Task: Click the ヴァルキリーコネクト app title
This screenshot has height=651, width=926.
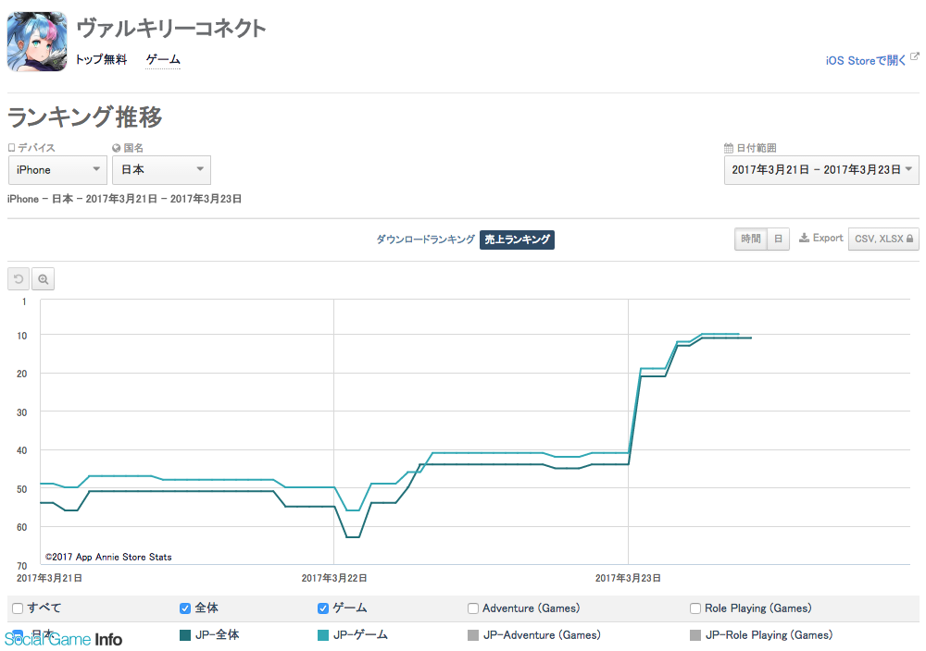Action: 172,28
